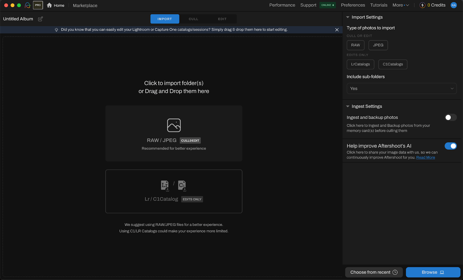Click the Browse button
The image size is (463, 280).
(x=433, y=272)
